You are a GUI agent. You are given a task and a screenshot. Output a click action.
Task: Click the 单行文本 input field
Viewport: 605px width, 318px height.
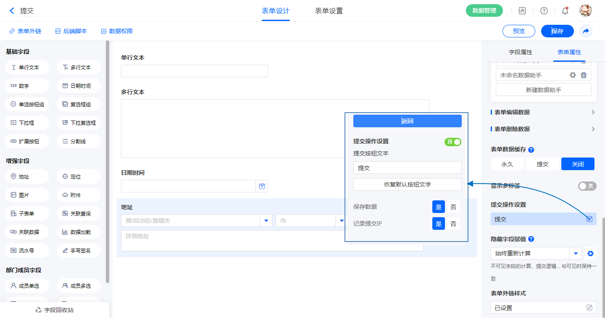click(x=194, y=71)
